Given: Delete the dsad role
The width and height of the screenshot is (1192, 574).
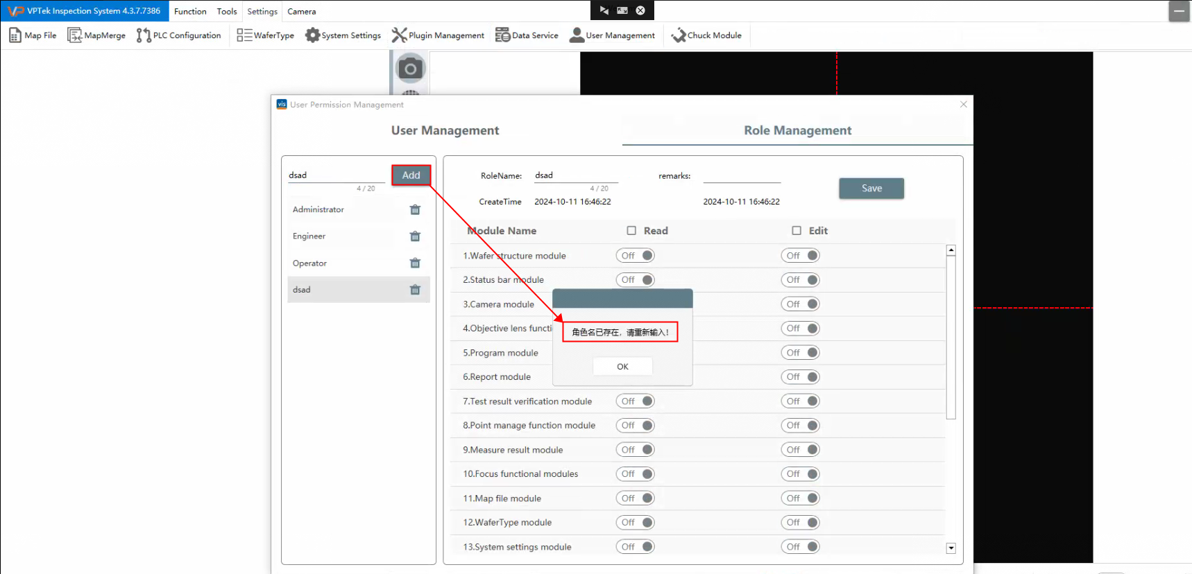Looking at the screenshot, I should click(x=415, y=290).
